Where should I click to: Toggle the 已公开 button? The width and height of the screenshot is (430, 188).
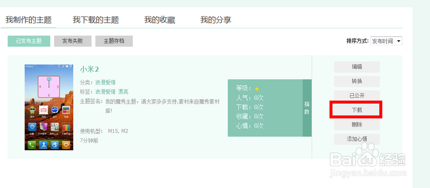[357, 95]
